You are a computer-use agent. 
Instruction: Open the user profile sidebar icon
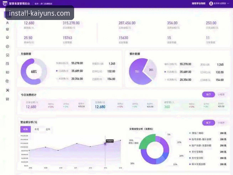click(x=7, y=23)
